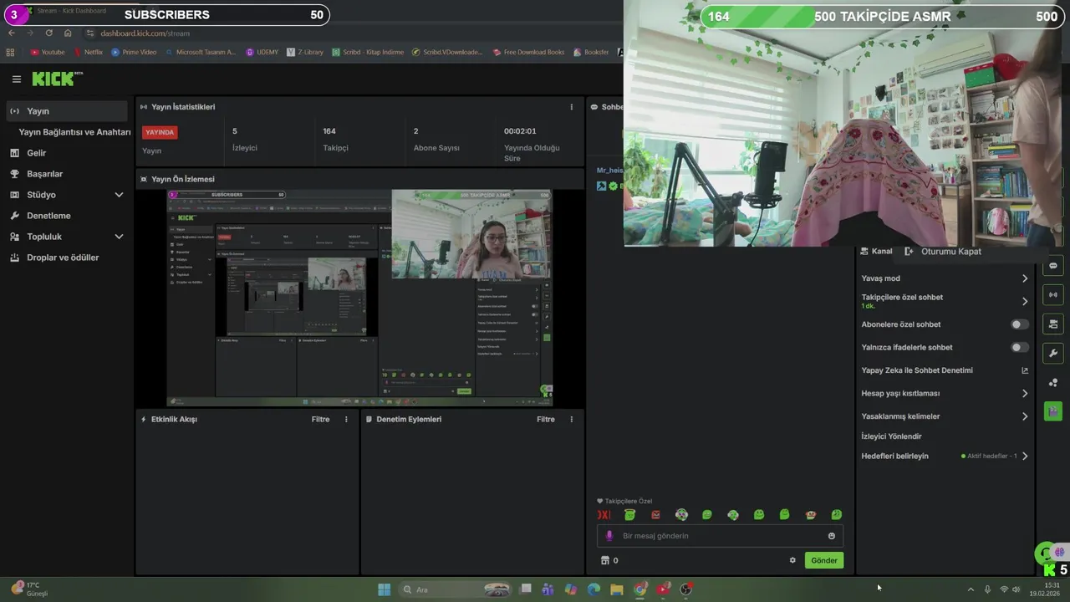The height and width of the screenshot is (602, 1070).
Task: Open Windows Start menu
Action: pyautogui.click(x=384, y=589)
